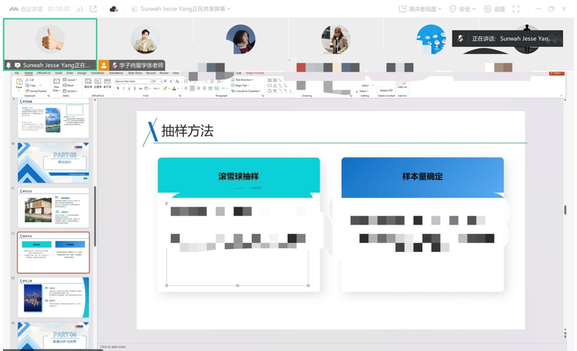The width and height of the screenshot is (577, 351).
Task: Open the Section dropdown
Action: pyautogui.click(x=70, y=91)
